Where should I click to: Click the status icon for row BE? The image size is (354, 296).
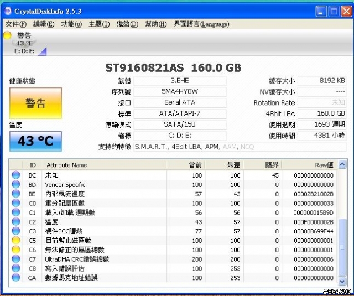(16, 194)
